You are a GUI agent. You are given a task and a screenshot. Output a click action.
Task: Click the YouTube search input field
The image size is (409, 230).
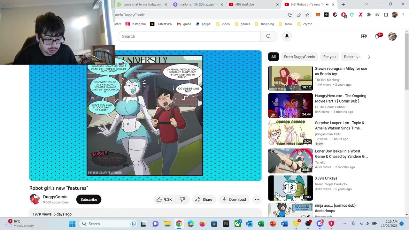[x=189, y=36]
